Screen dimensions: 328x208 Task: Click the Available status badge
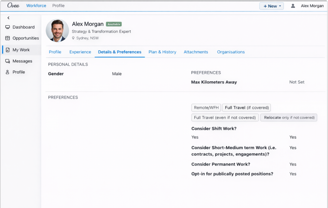(x=114, y=24)
